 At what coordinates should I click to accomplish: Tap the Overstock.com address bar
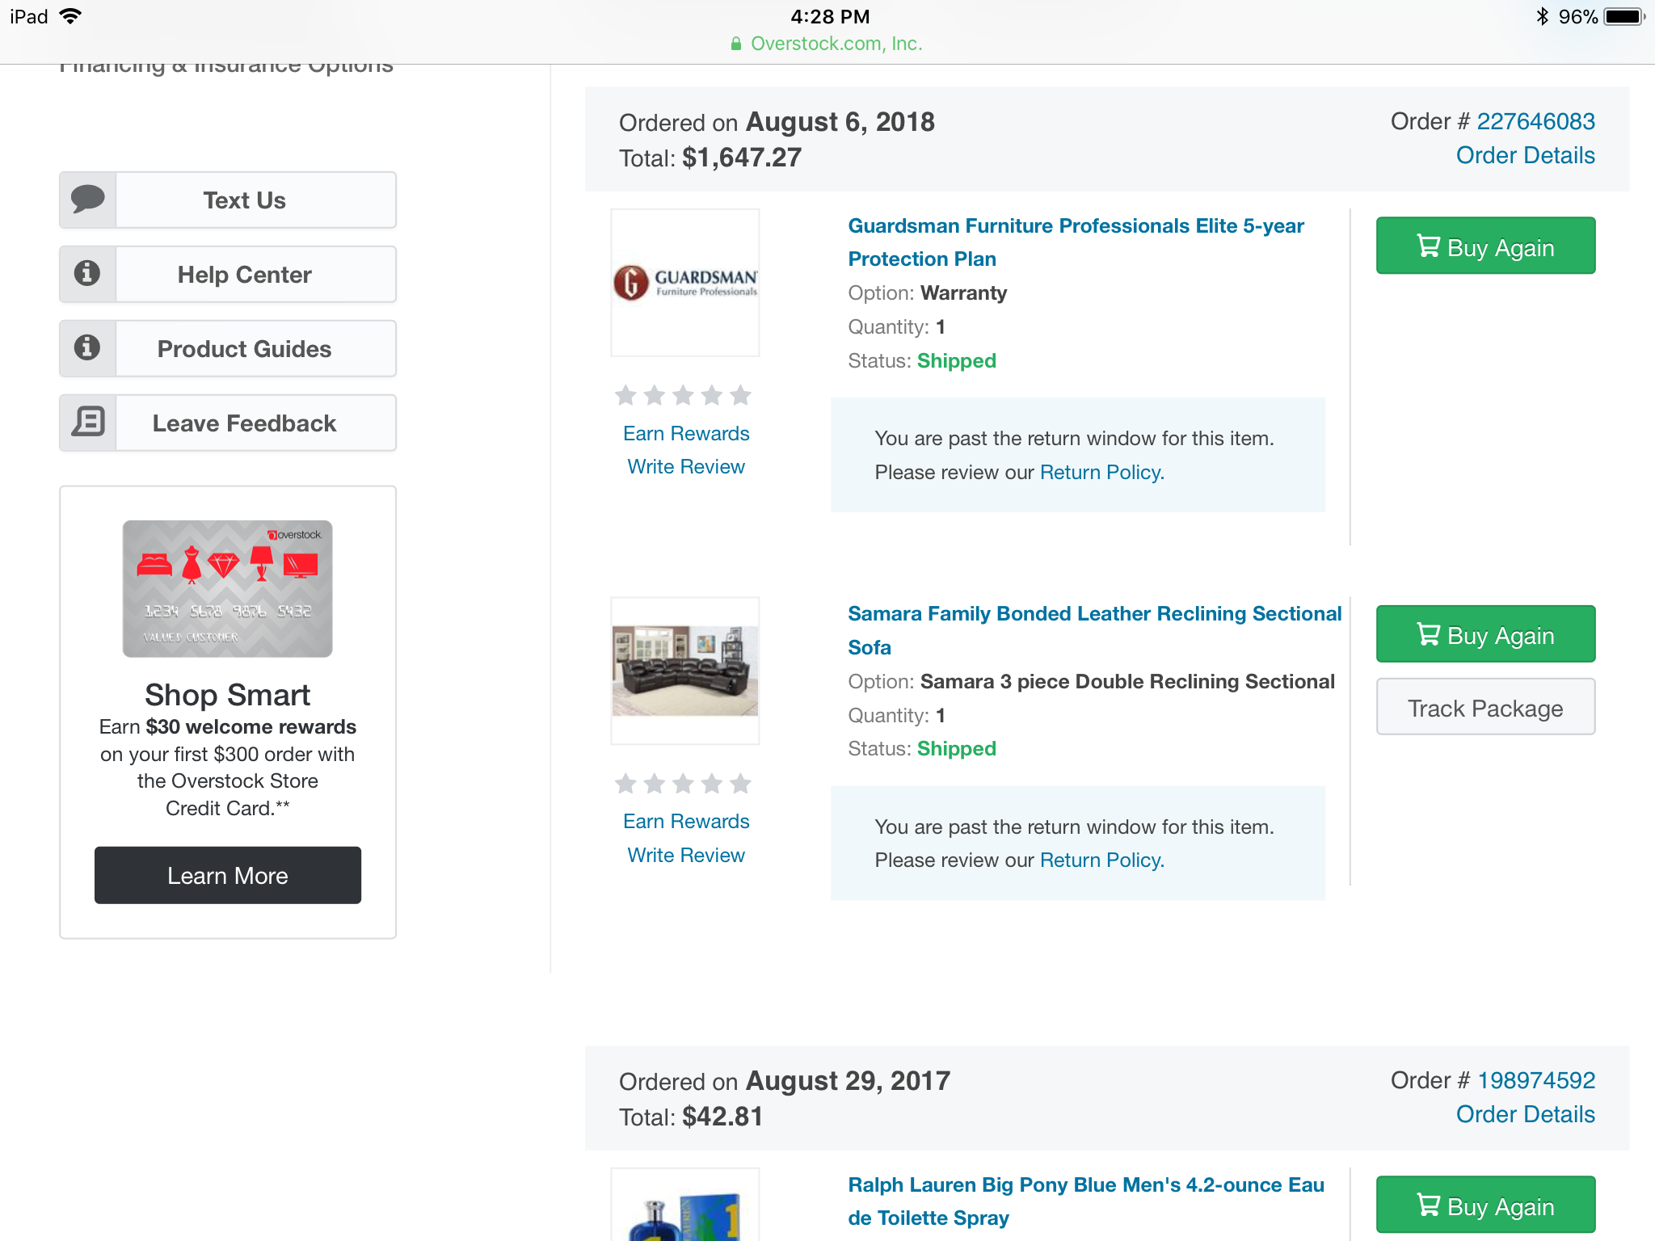[827, 44]
